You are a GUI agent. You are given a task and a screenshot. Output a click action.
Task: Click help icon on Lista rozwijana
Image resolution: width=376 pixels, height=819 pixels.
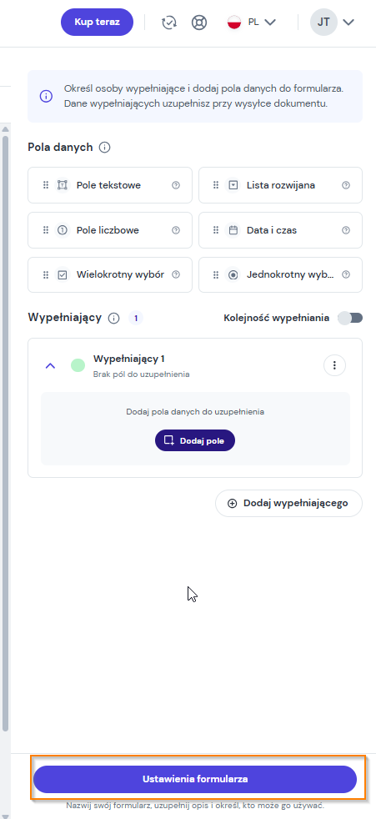[346, 185]
